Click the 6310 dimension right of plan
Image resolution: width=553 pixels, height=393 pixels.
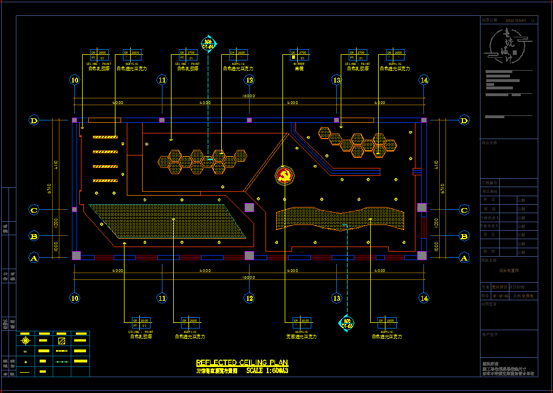click(x=443, y=189)
